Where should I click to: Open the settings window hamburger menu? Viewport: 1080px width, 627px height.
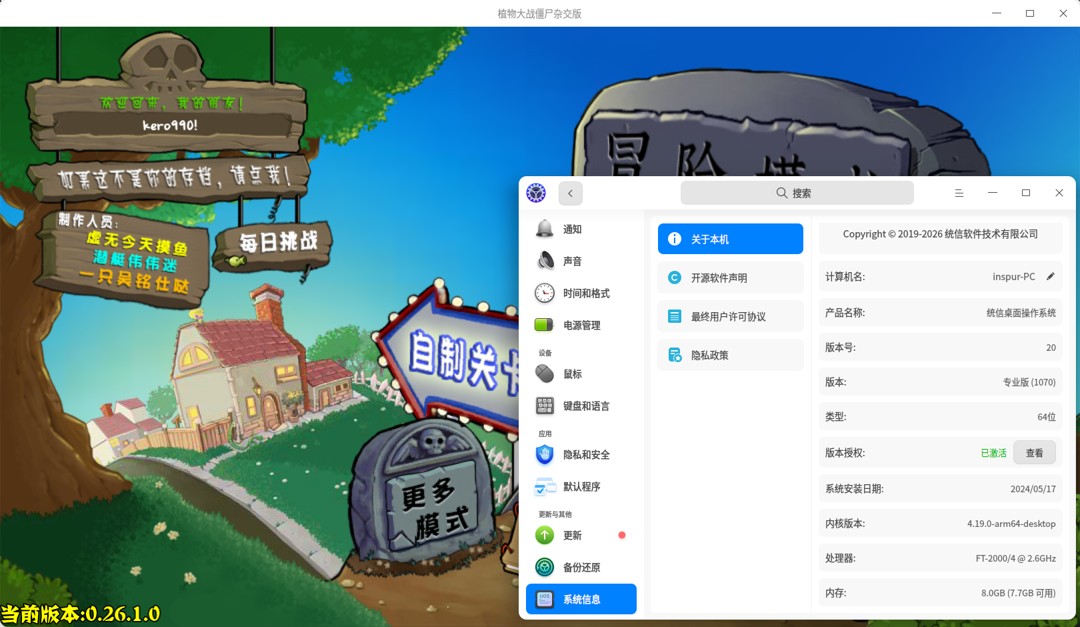point(959,193)
